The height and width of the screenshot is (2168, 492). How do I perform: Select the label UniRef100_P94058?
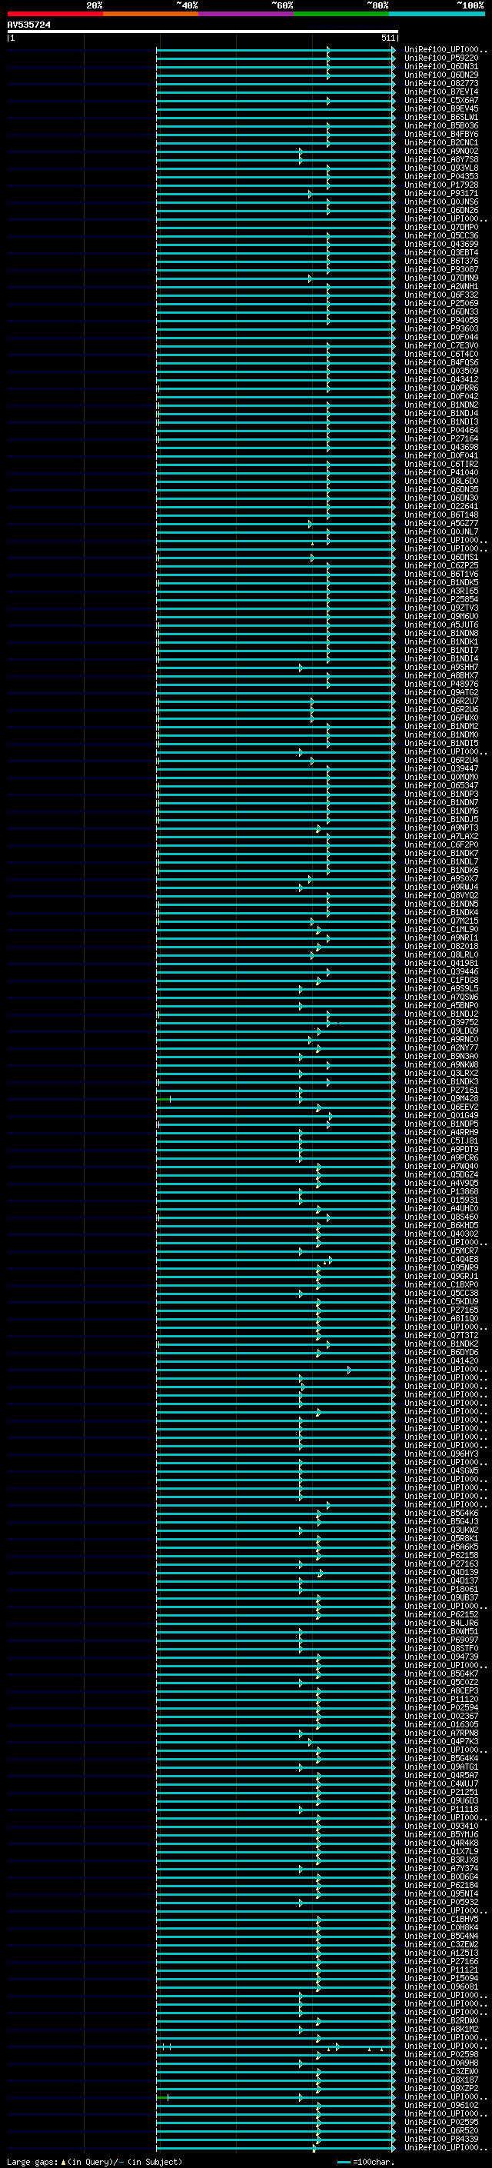tap(441, 321)
